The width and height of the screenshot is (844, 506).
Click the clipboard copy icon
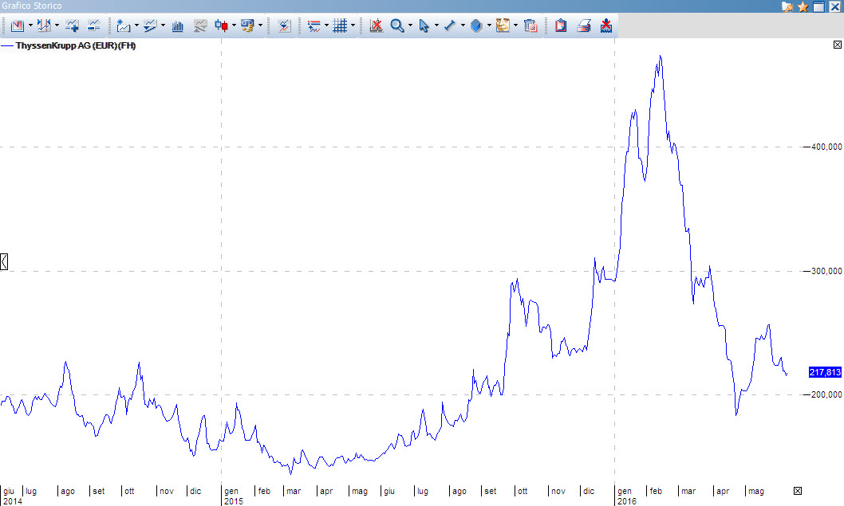(561, 25)
